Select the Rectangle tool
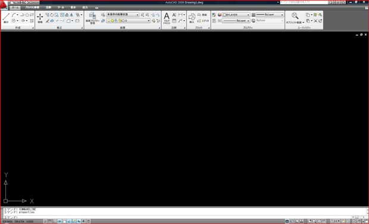The height and width of the screenshot is (224, 369). coord(32,15)
